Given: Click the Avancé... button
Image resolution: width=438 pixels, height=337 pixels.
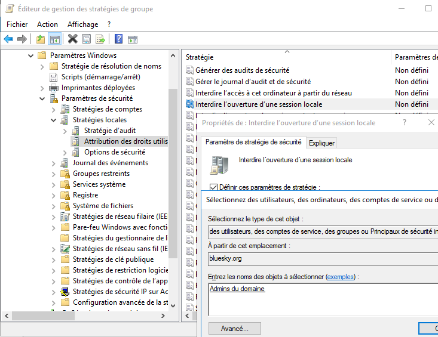Looking at the screenshot, I should pyautogui.click(x=235, y=329).
